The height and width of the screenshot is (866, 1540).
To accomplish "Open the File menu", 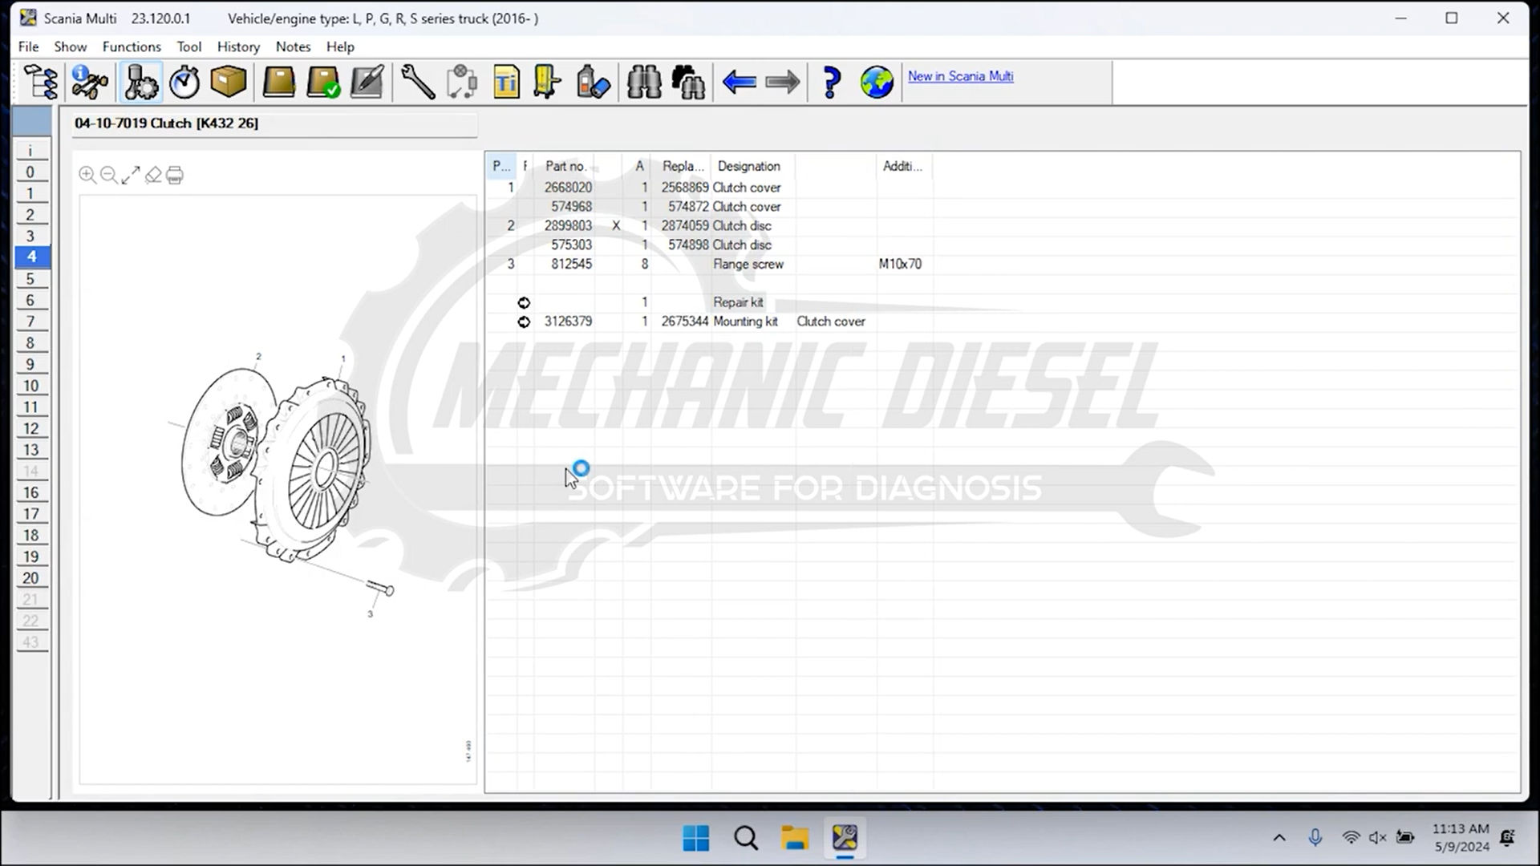I will 28,47.
